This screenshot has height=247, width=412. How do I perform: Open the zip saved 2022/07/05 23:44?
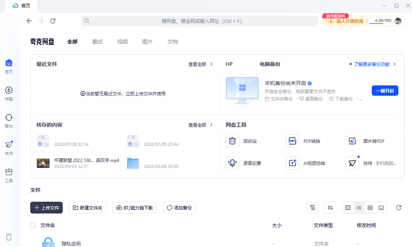pos(133,141)
